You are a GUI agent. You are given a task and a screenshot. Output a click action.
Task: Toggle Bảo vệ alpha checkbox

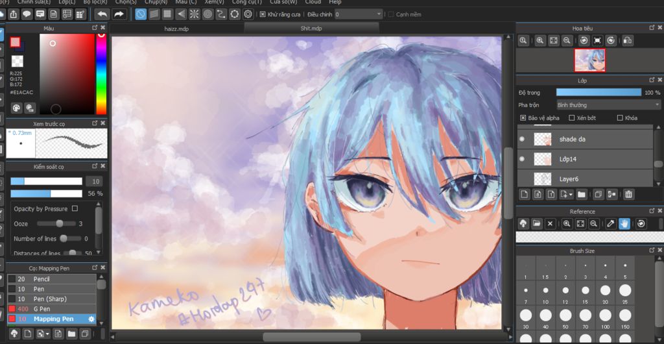[523, 117]
